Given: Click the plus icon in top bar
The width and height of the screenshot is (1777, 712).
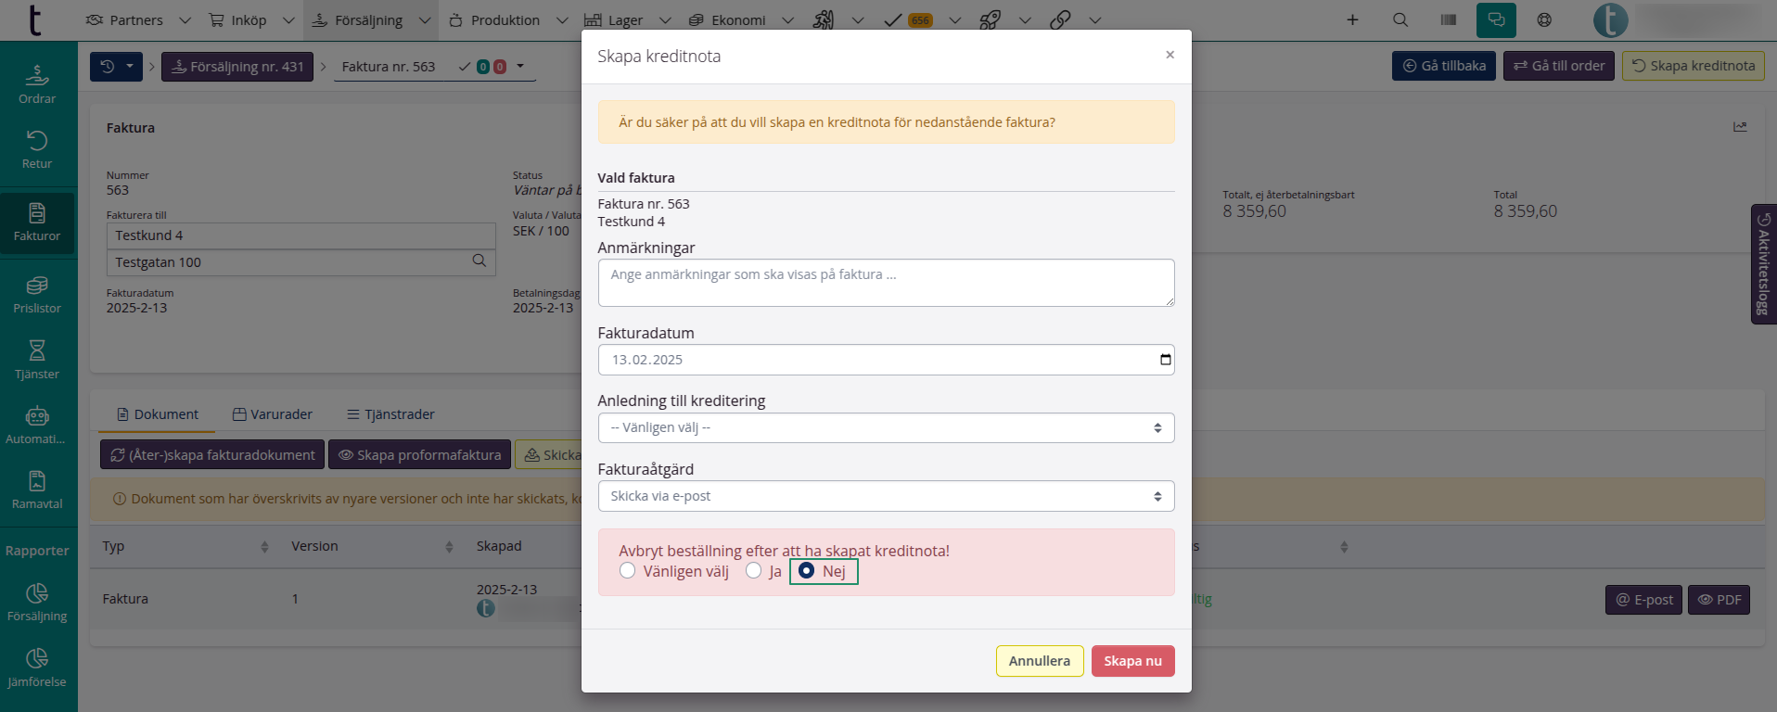Looking at the screenshot, I should pyautogui.click(x=1352, y=19).
